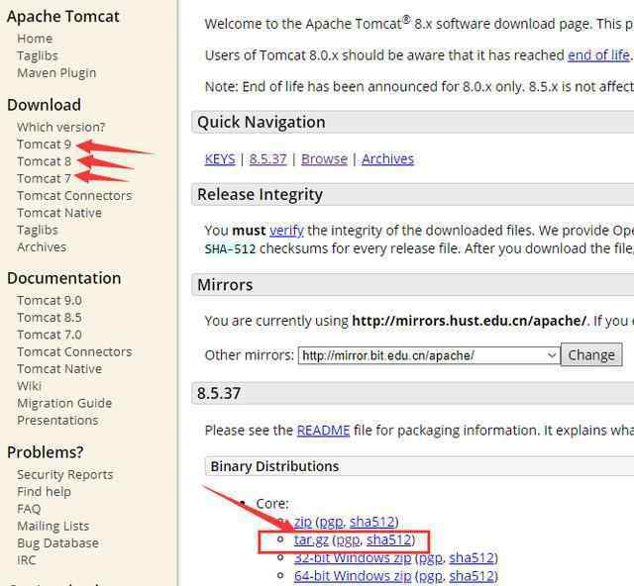Open 'Which version?' download link
Screen dimensions: 634x586
pos(61,127)
